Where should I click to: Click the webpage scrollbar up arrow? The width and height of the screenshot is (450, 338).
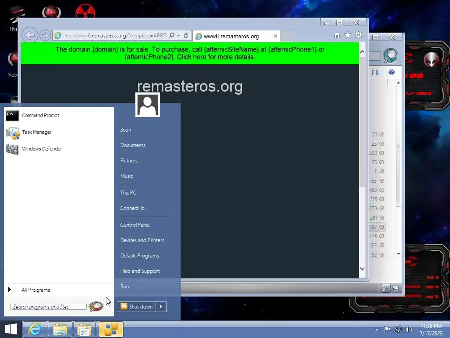point(362,52)
